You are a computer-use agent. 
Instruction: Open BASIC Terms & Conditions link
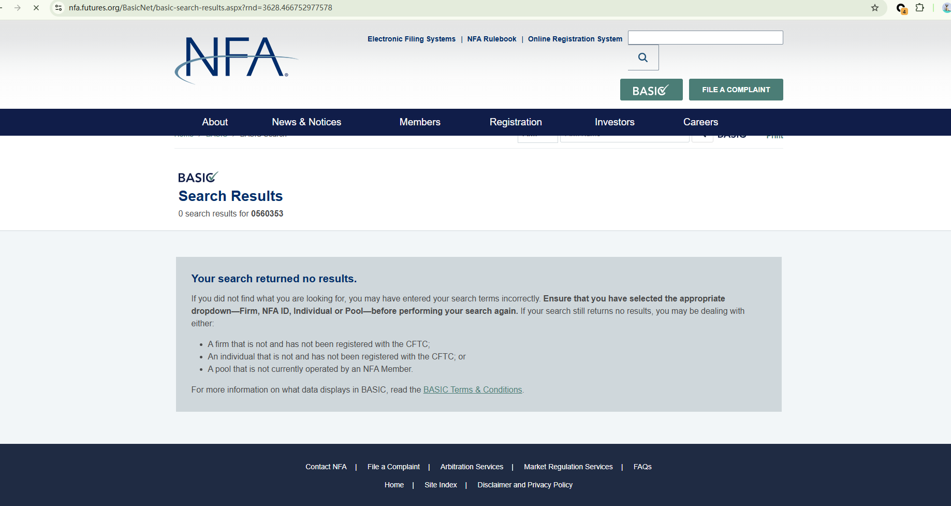[x=473, y=389]
